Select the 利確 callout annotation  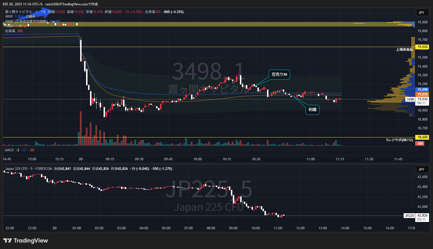click(312, 110)
